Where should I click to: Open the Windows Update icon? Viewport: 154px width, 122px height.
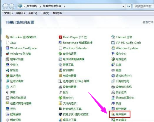pyautogui.click(x=113, y=48)
